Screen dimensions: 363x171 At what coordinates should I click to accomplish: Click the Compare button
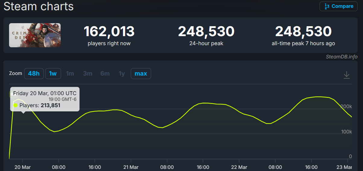coord(339,6)
